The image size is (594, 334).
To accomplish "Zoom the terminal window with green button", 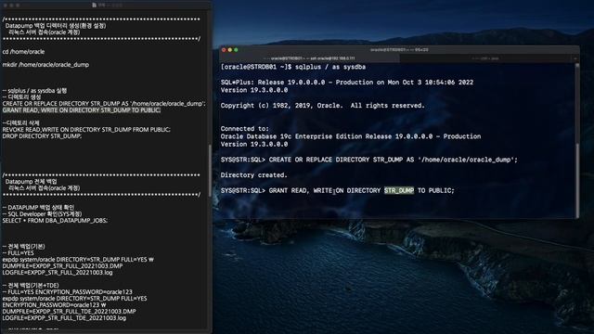I will click(x=236, y=50).
